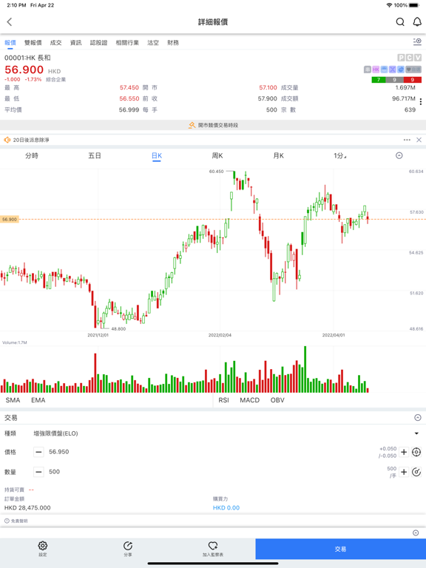Go back using the top-left arrow
Viewport: 426px width, 568px height.
10,22
